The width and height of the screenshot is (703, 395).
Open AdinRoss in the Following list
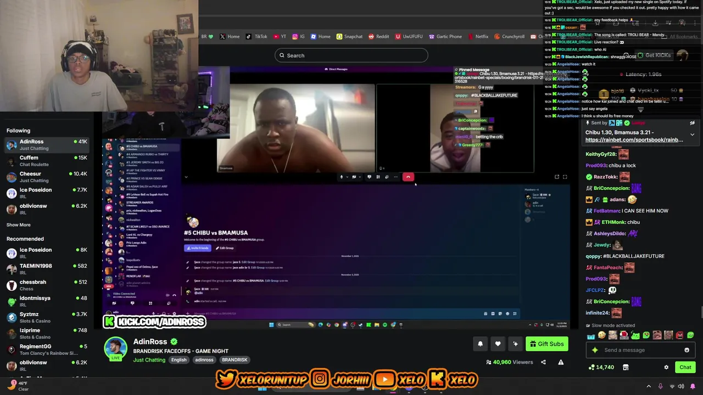pos(47,145)
